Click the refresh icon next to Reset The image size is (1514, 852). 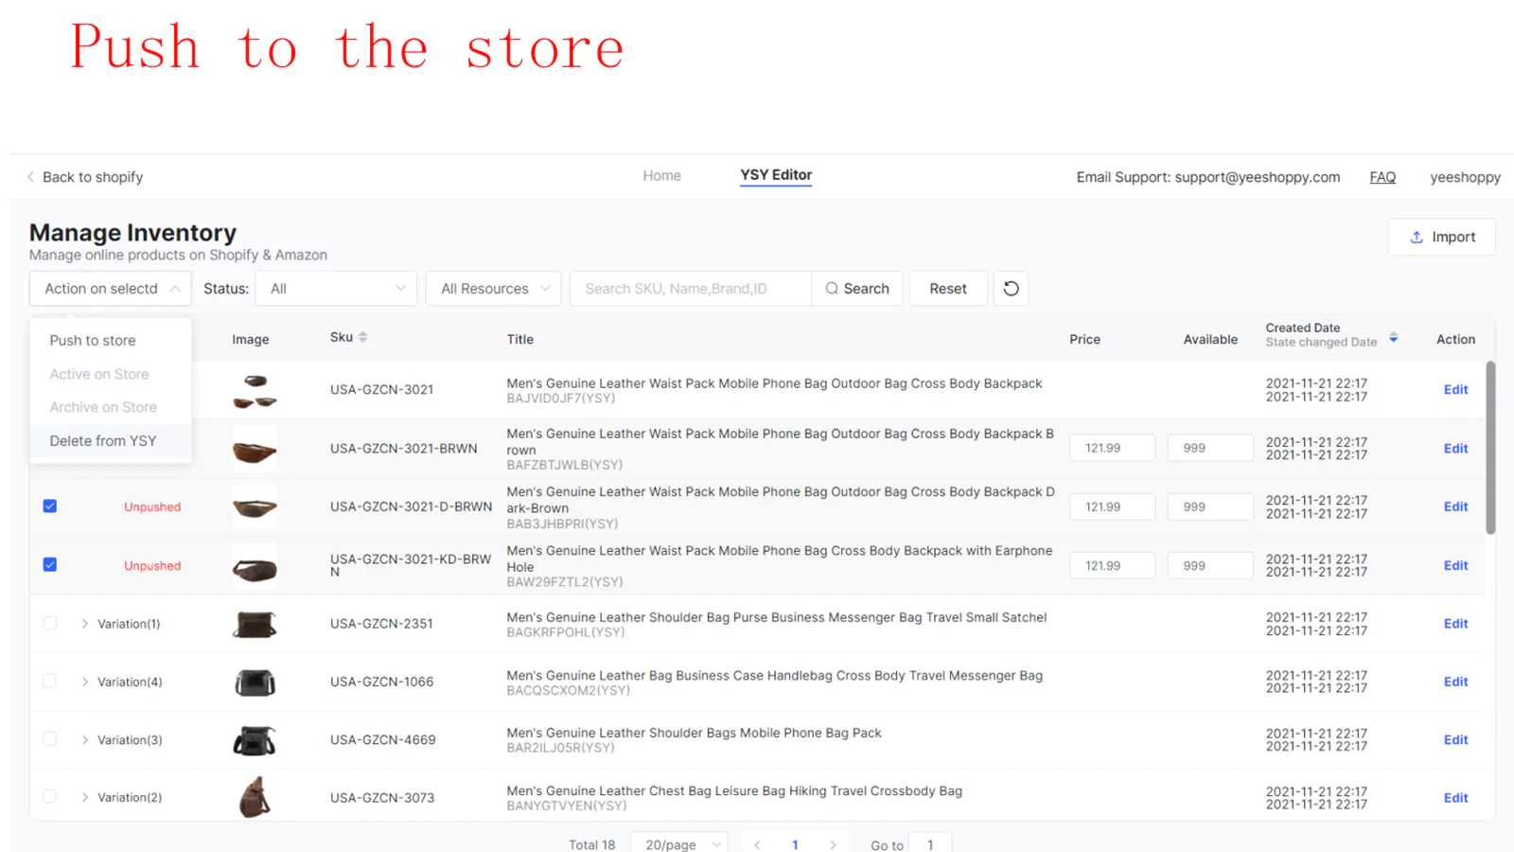point(1011,289)
